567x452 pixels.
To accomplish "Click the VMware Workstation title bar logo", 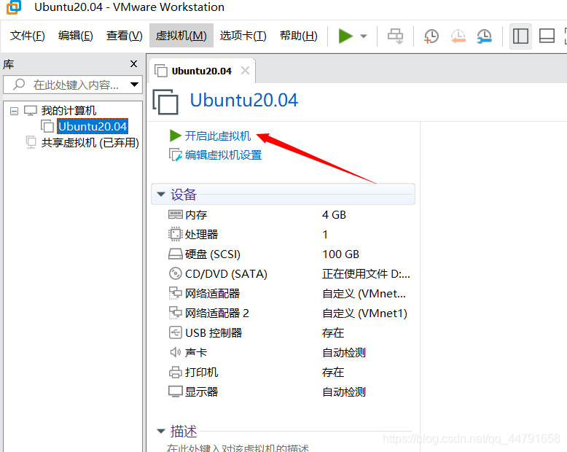I will (14, 7).
